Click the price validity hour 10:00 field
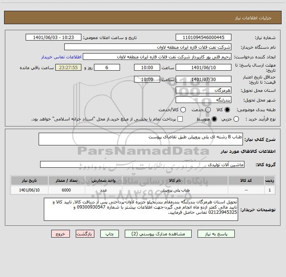The image size is (286, 277). pyautogui.click(x=147, y=80)
